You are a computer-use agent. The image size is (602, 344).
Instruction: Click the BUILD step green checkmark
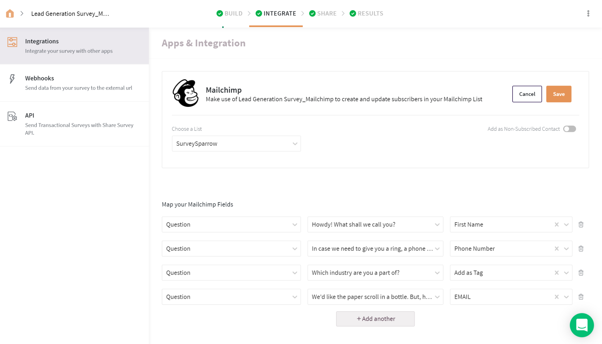pos(220,14)
